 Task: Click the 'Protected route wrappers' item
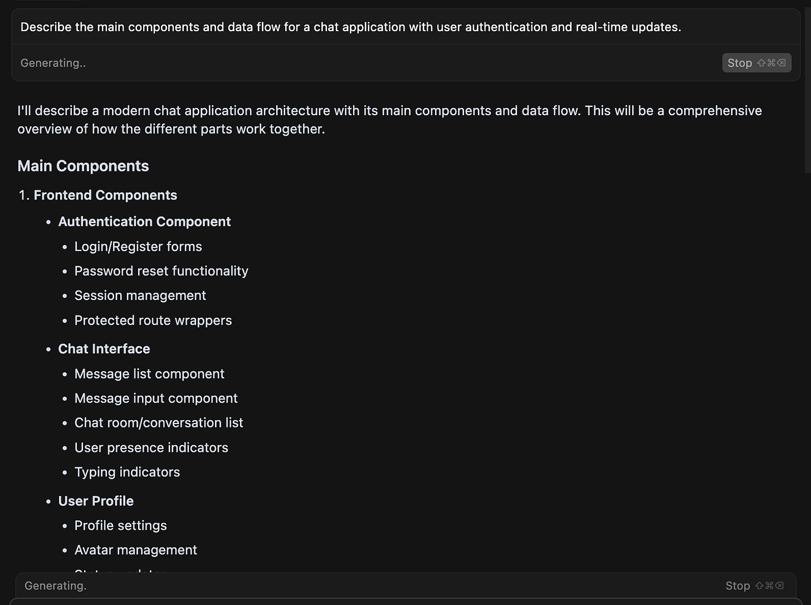click(x=153, y=321)
